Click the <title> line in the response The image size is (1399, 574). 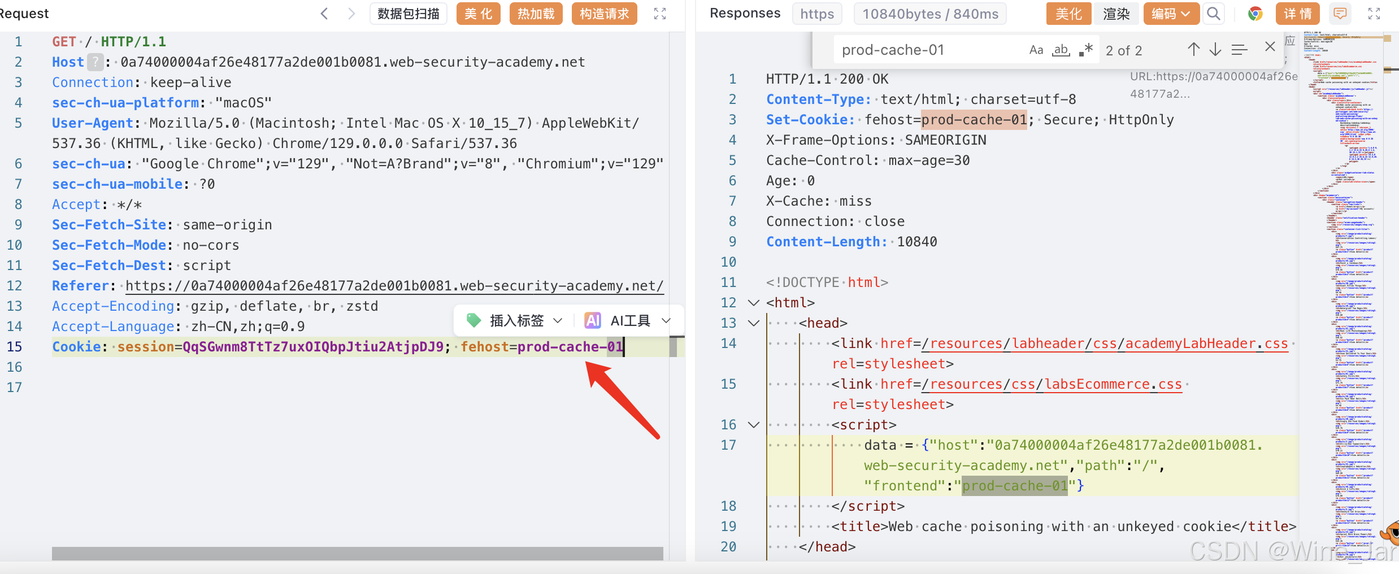[1064, 527]
